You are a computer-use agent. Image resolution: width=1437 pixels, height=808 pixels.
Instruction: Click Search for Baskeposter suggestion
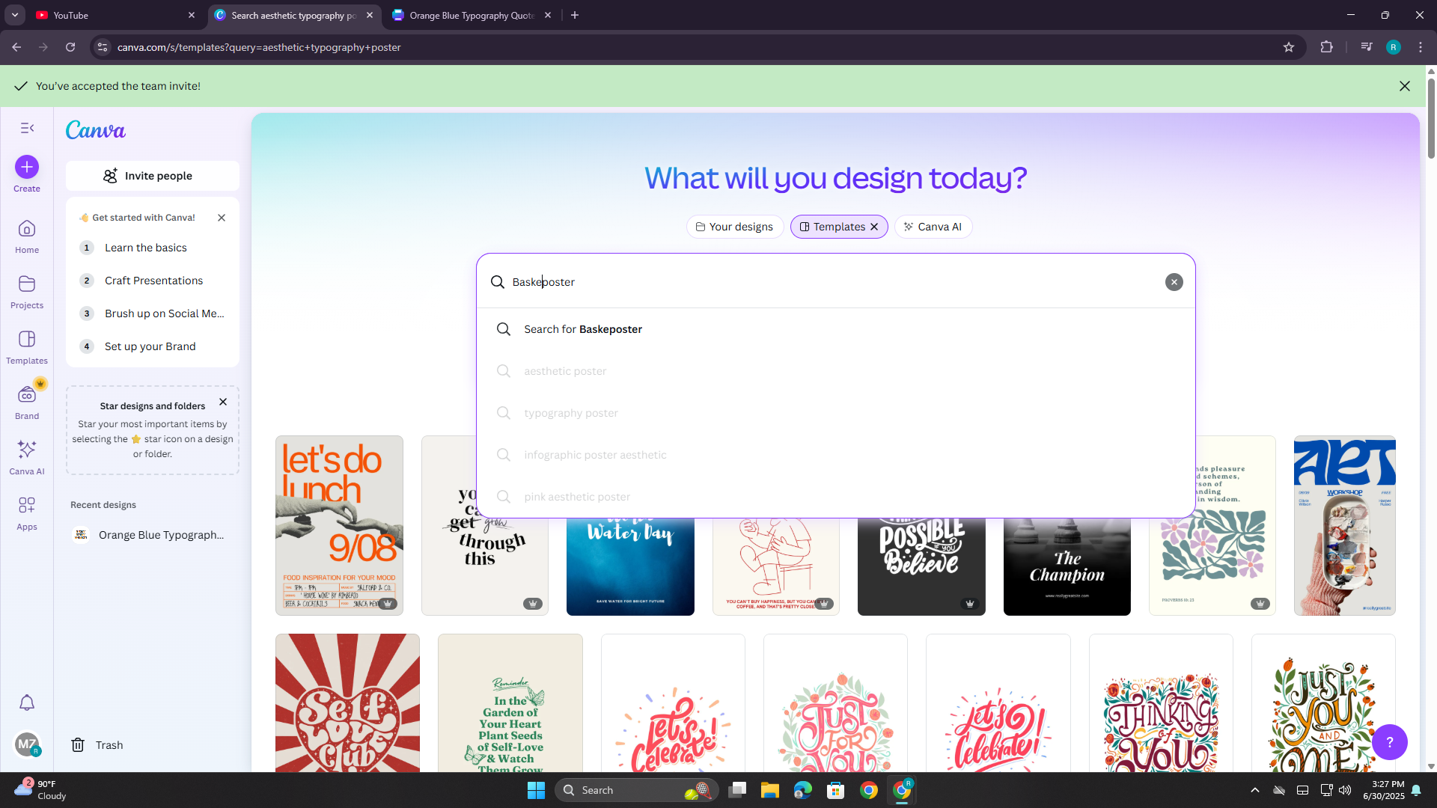[835, 329]
